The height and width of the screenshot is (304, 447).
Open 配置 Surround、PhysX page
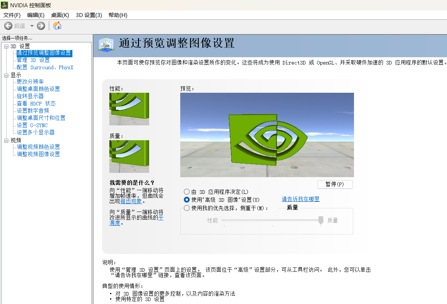(x=45, y=67)
